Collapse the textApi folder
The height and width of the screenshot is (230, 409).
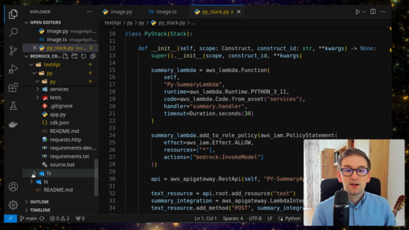31,65
